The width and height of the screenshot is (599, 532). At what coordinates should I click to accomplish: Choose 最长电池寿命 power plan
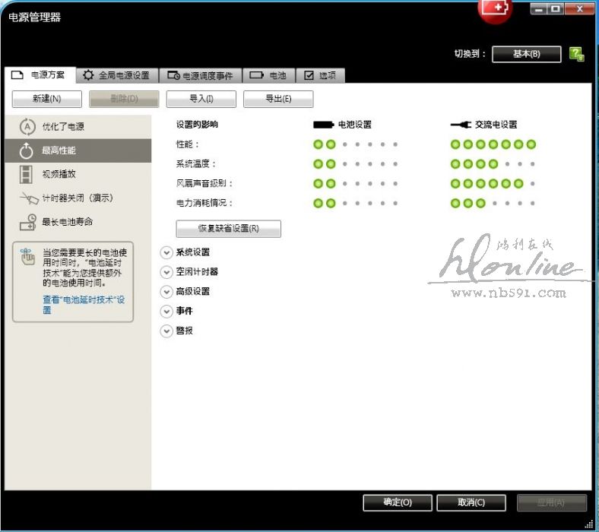click(67, 222)
